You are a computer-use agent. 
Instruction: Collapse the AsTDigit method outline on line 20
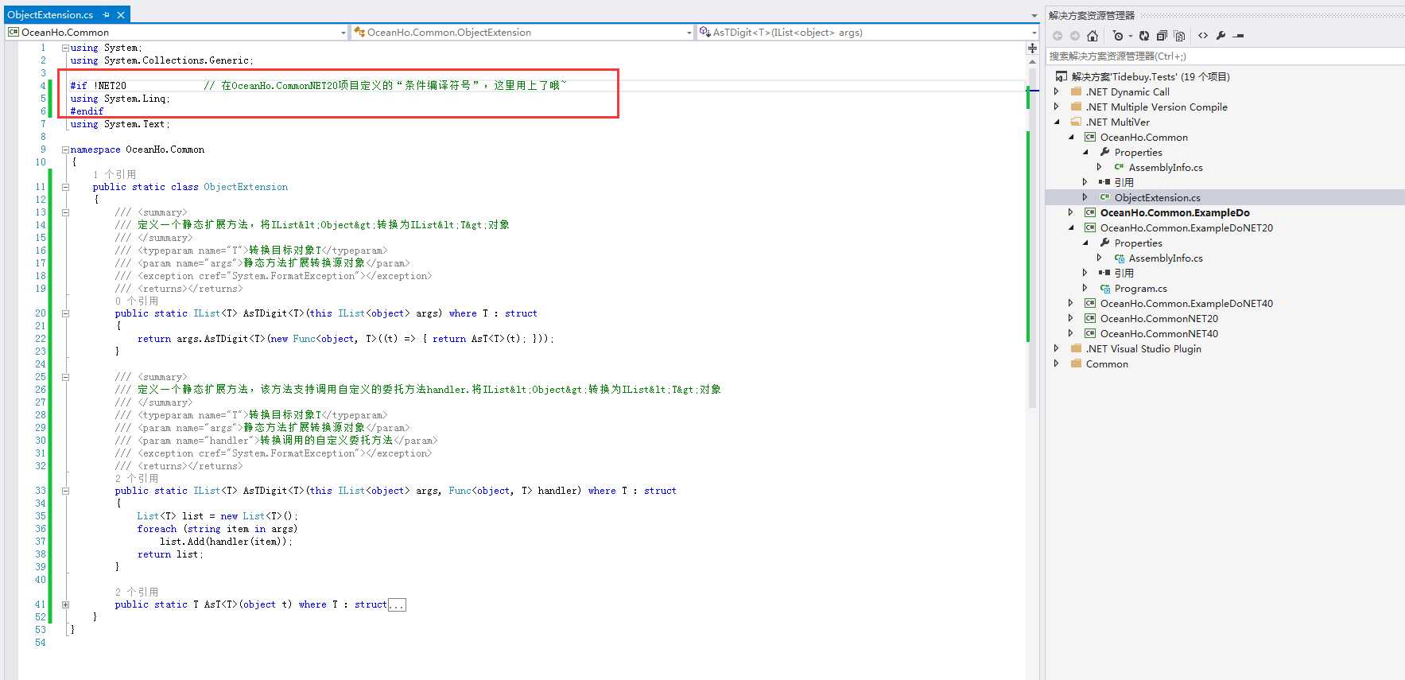[x=65, y=313]
